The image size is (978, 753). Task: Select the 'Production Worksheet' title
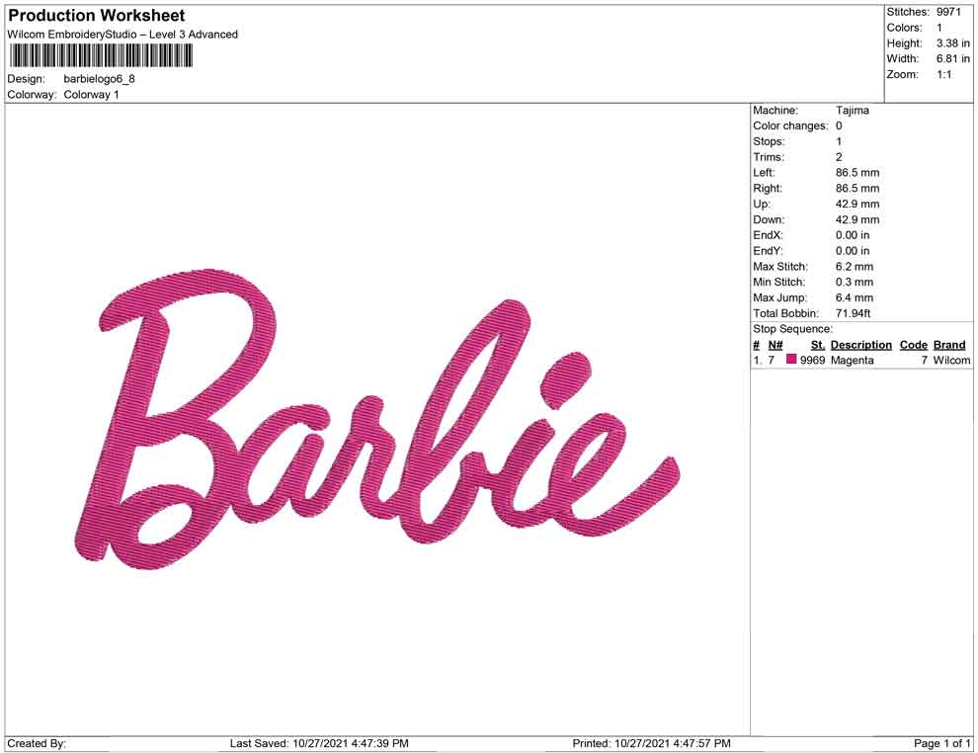(x=97, y=16)
